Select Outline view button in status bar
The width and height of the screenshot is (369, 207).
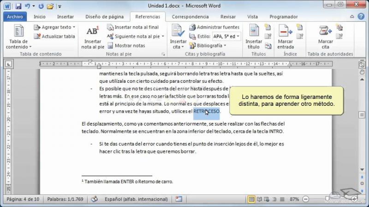click(274, 200)
